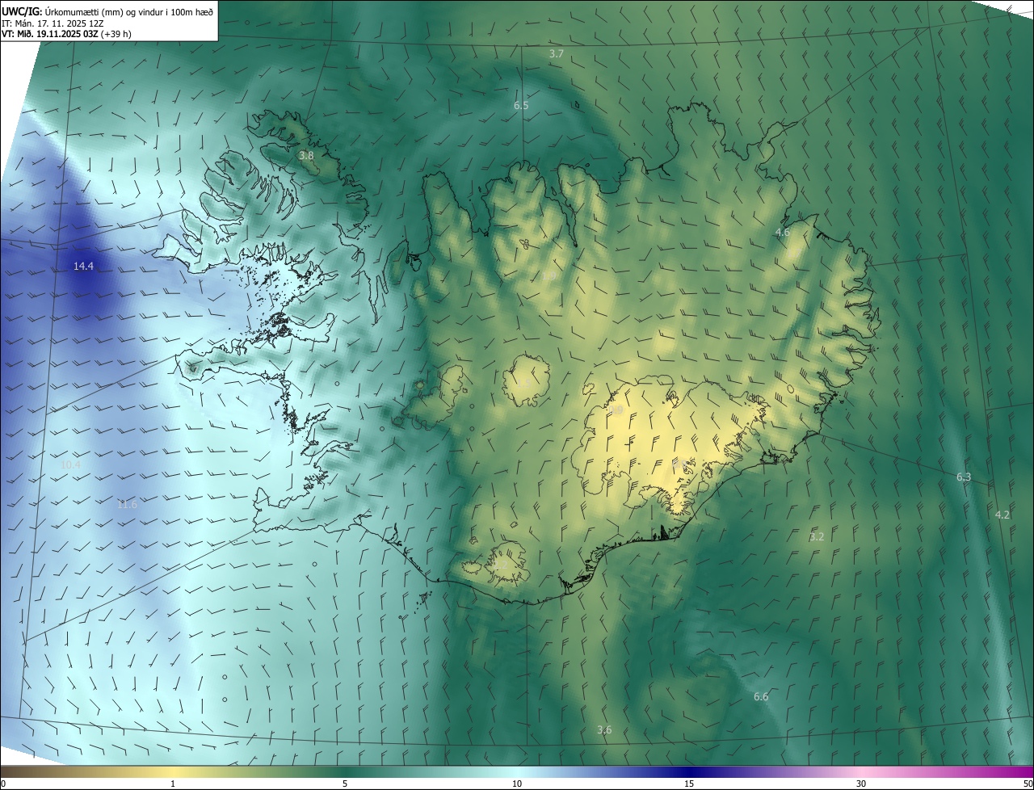Image resolution: width=1034 pixels, height=790 pixels.
Task: Click the 3.6 value label
Action: coord(604,729)
